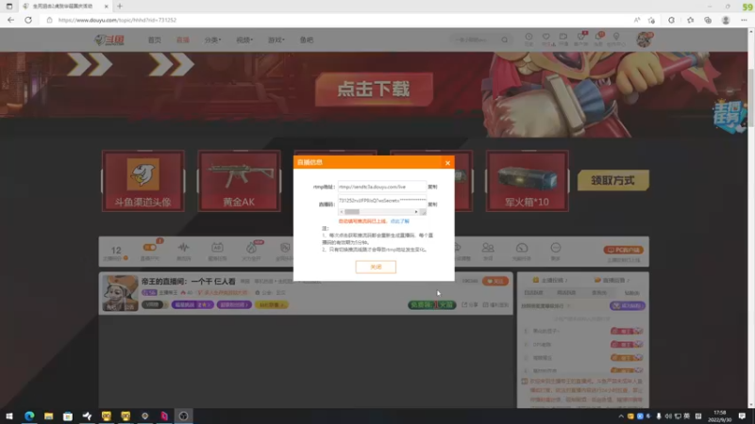The image size is (755, 424).
Task: Add page to favorites with star-plus icon
Action: pyautogui.click(x=651, y=20)
